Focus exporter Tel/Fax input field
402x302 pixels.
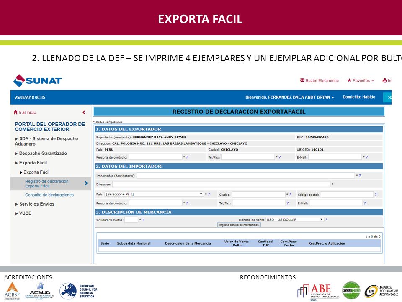[248, 157]
